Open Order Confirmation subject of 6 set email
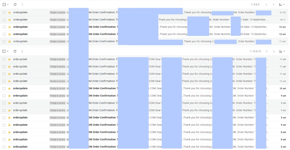 tap(103, 147)
